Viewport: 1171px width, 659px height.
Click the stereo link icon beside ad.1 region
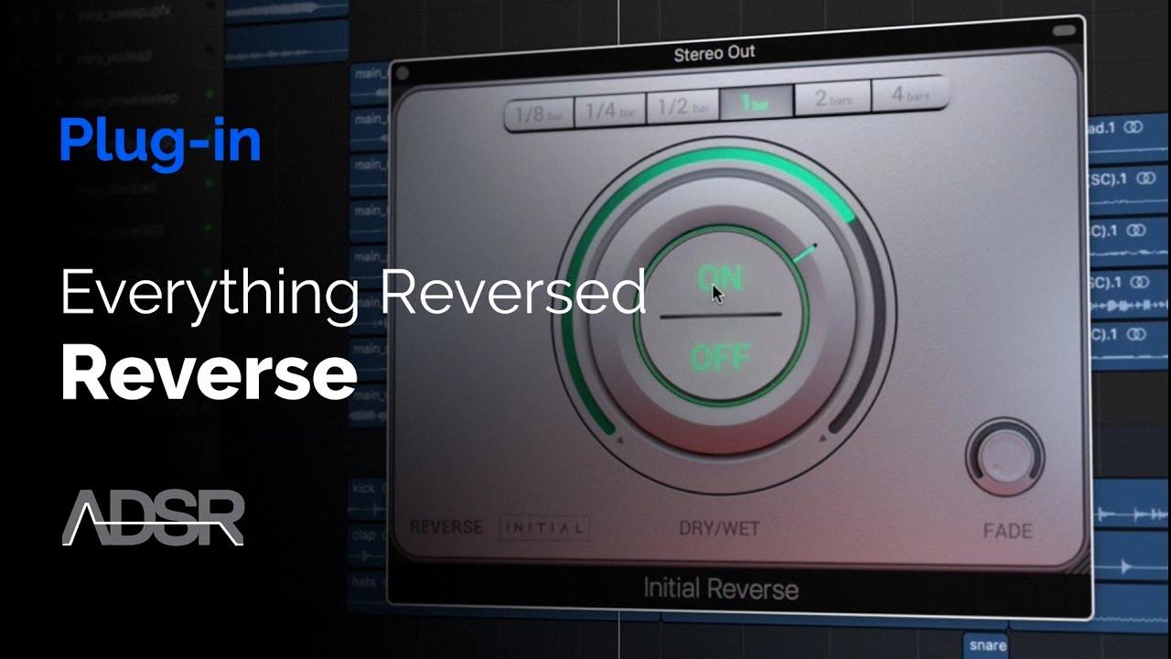click(x=1134, y=128)
